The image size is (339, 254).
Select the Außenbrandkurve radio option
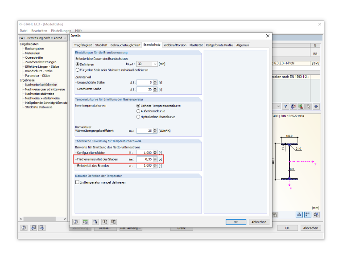point(138,111)
